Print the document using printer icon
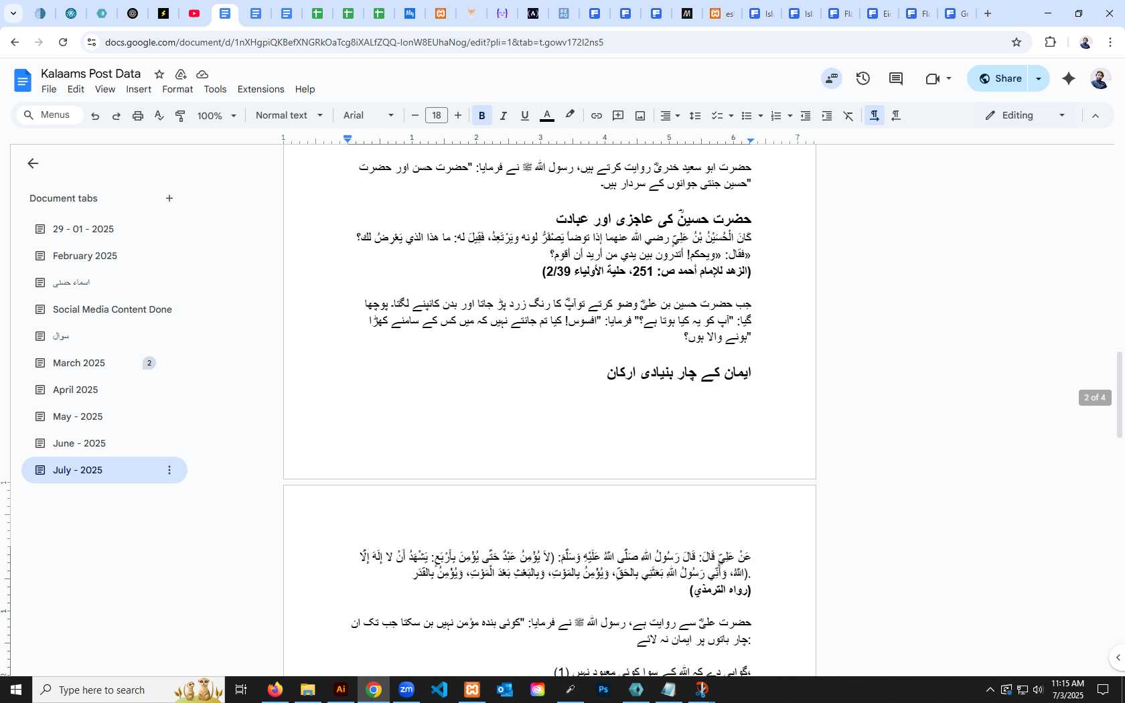Image resolution: width=1125 pixels, height=703 pixels. pyautogui.click(x=138, y=116)
